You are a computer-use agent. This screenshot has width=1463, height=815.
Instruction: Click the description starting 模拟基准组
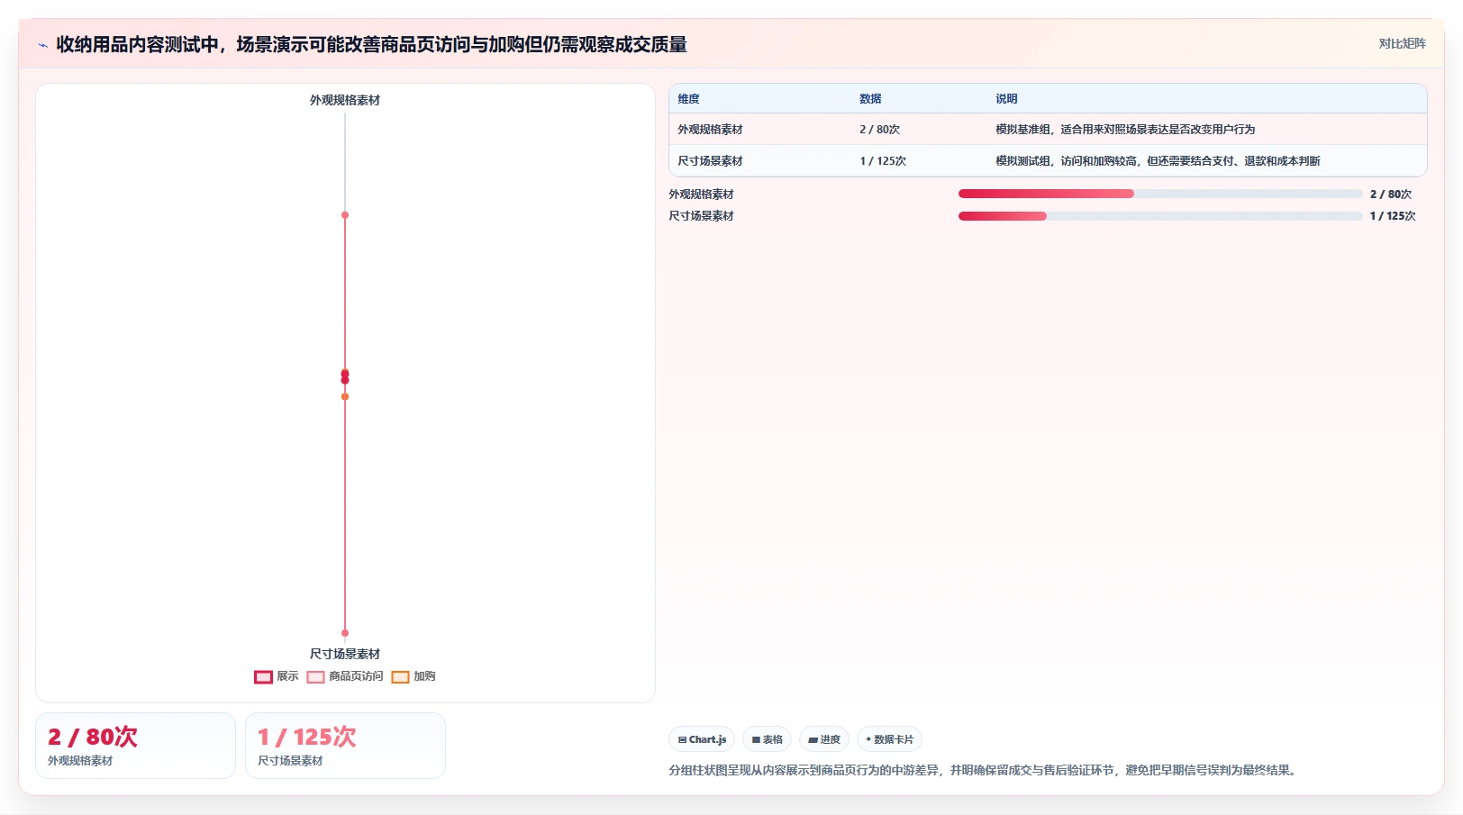1125,130
